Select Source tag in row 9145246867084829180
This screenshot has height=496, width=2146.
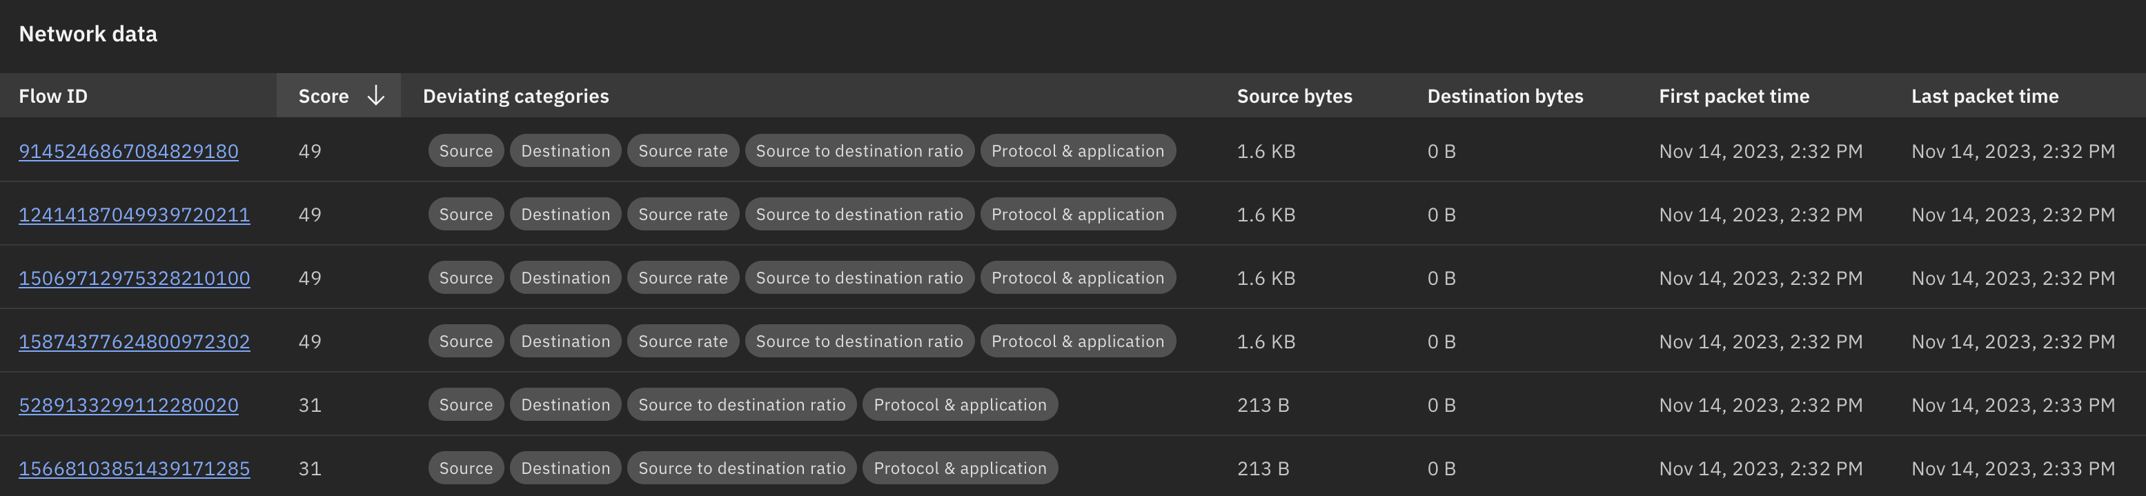(x=466, y=150)
